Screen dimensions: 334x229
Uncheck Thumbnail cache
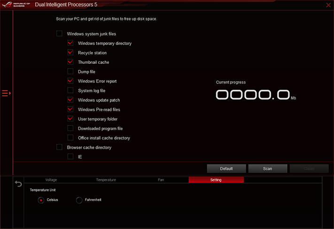point(70,62)
